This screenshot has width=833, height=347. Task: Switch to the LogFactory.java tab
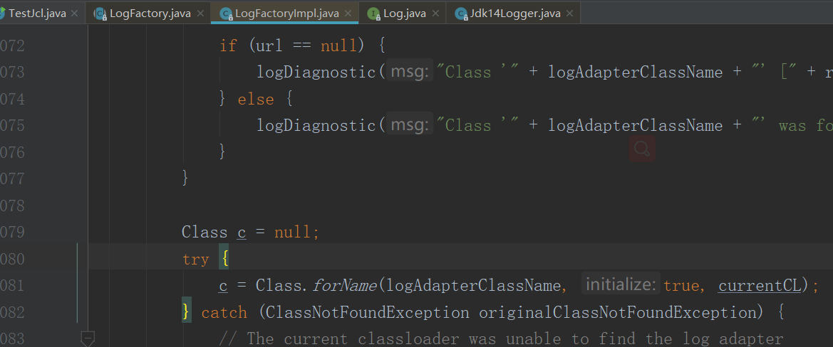tap(150, 14)
